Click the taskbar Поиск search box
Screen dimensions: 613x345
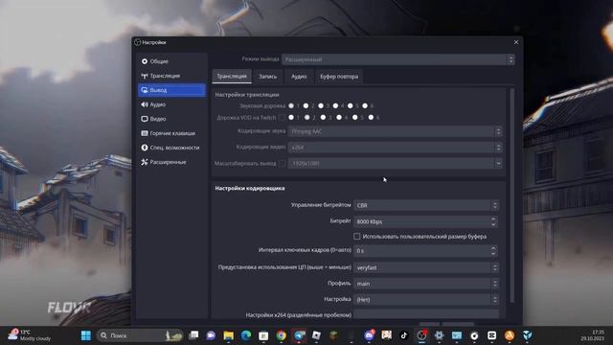coord(140,335)
